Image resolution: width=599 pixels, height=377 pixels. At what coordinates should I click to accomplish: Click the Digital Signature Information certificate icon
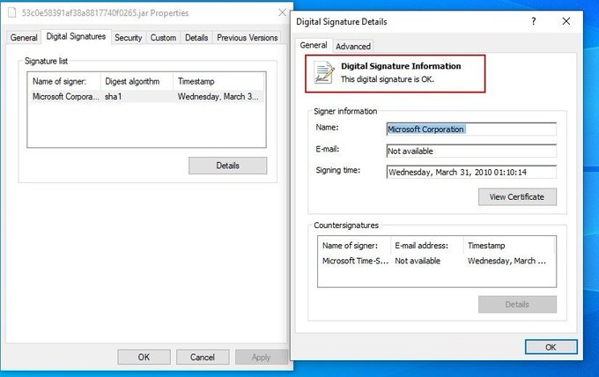pyautogui.click(x=324, y=72)
